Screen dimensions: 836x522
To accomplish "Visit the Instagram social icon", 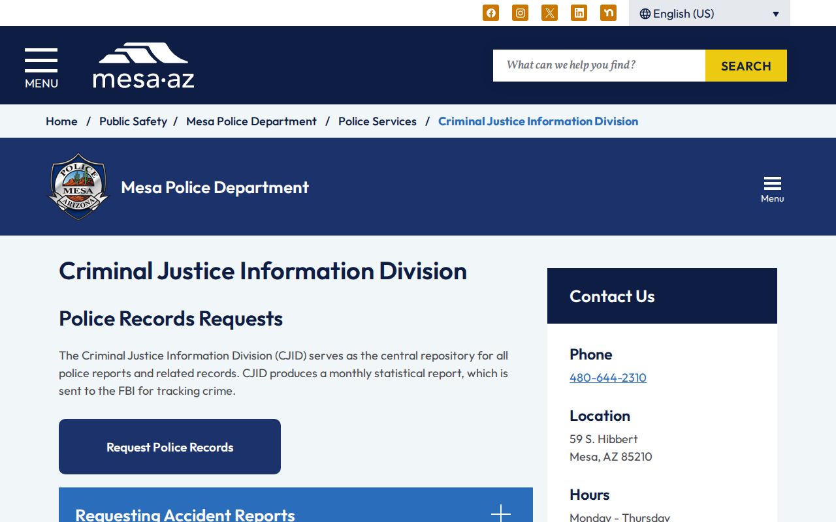I will pyautogui.click(x=520, y=13).
